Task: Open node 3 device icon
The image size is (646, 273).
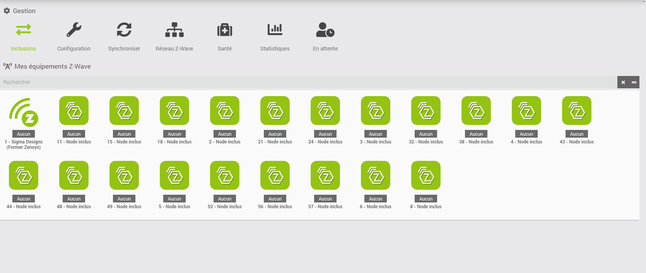Action: point(376,111)
